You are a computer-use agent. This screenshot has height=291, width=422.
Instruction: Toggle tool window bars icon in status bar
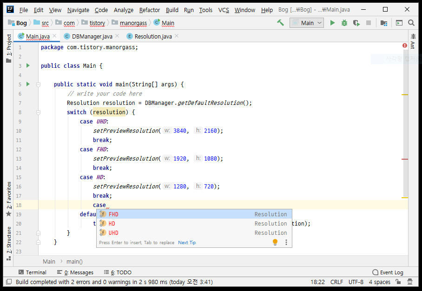pyautogui.click(x=9, y=282)
